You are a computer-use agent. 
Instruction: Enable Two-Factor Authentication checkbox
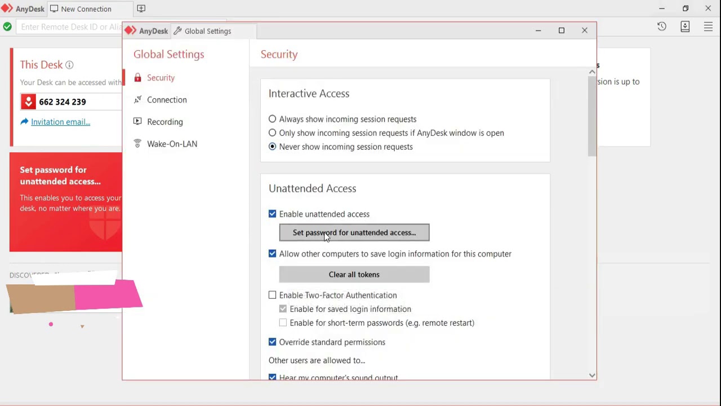click(x=273, y=295)
